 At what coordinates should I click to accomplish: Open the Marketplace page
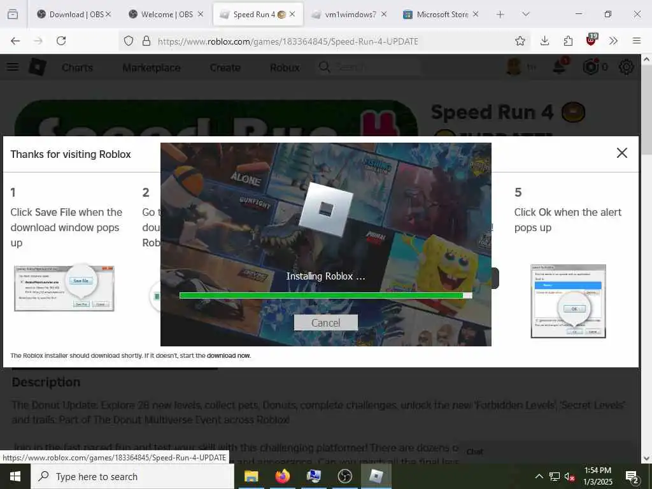point(152,67)
